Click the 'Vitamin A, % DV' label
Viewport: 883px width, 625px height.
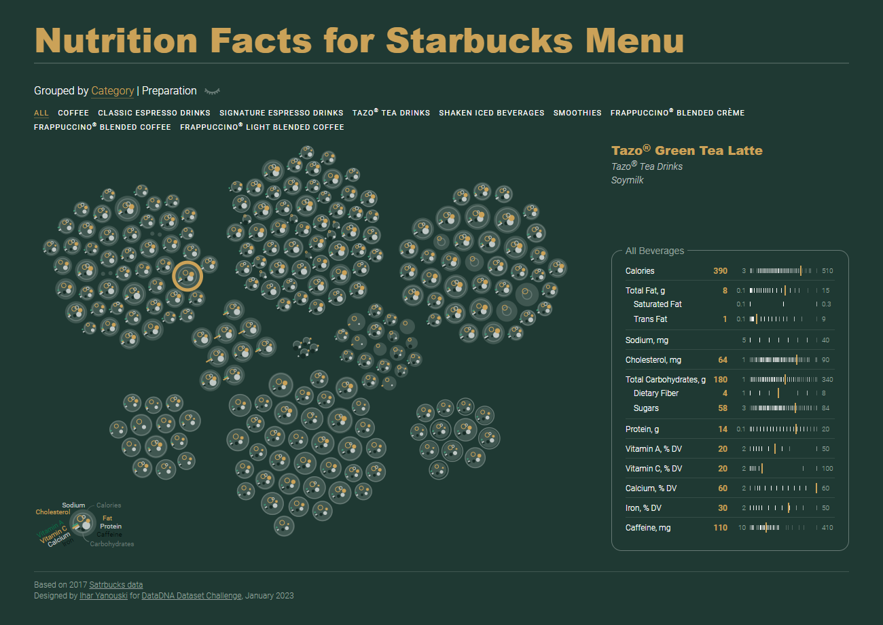[653, 449]
